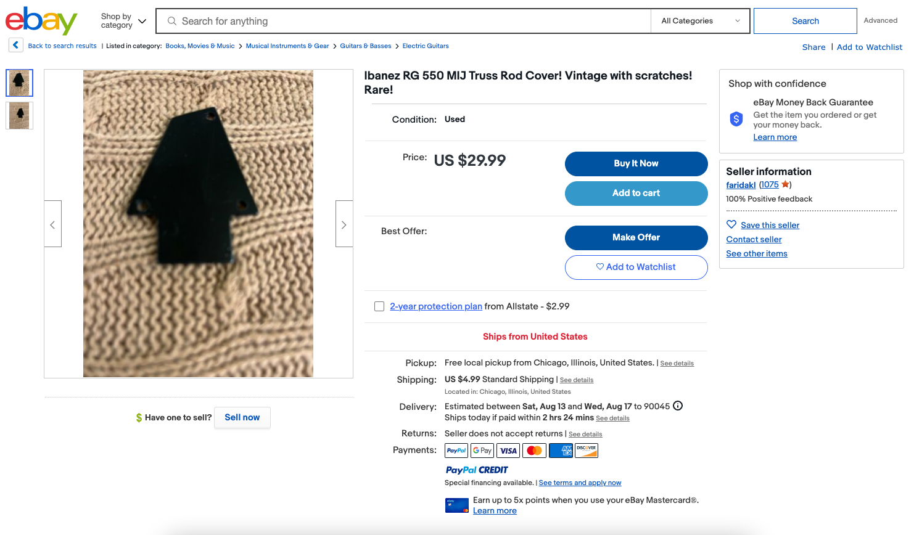Screen dimensions: 914x535
Task: Click the Advanced search link
Action: pos(880,20)
